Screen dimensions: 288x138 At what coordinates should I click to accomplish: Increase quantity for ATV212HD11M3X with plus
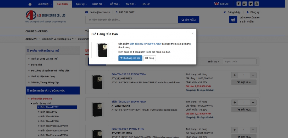pos(235,130)
